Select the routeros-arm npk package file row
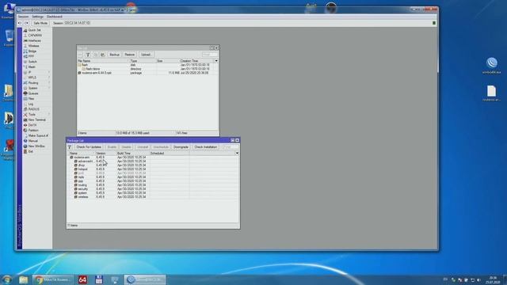507x285 pixels. click(x=148, y=73)
